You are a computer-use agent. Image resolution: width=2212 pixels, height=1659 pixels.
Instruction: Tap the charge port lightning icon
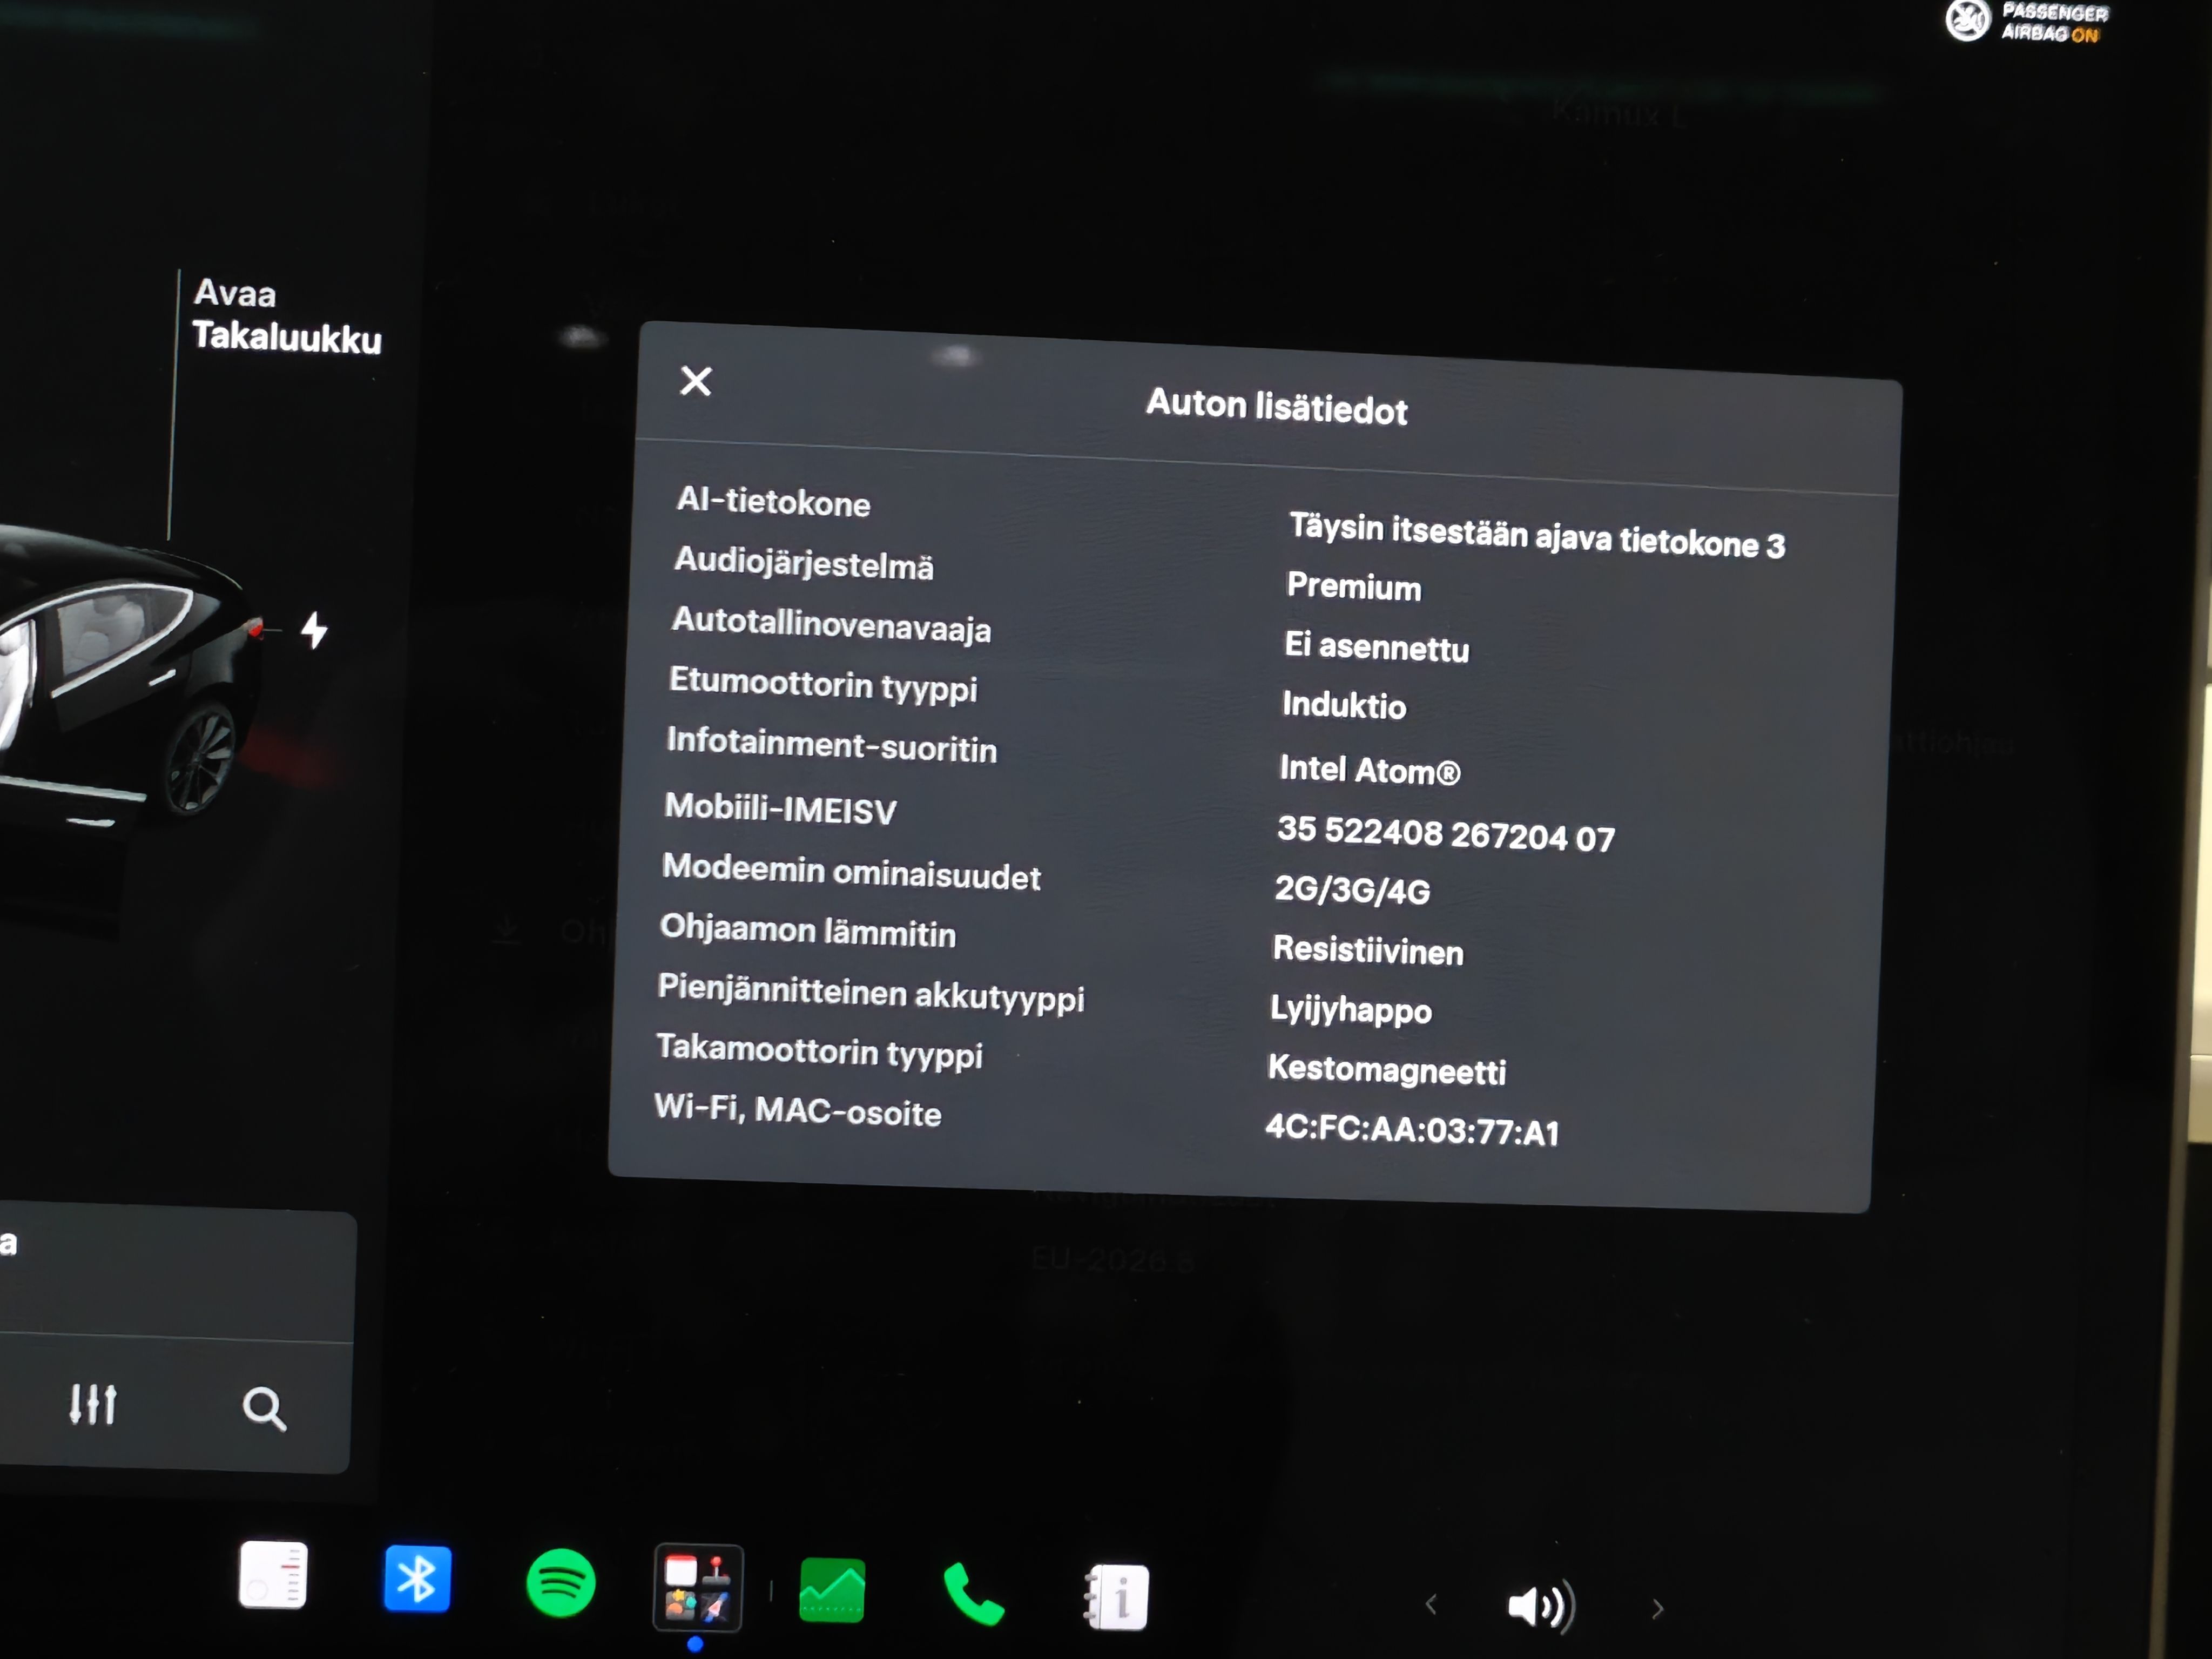(x=314, y=630)
